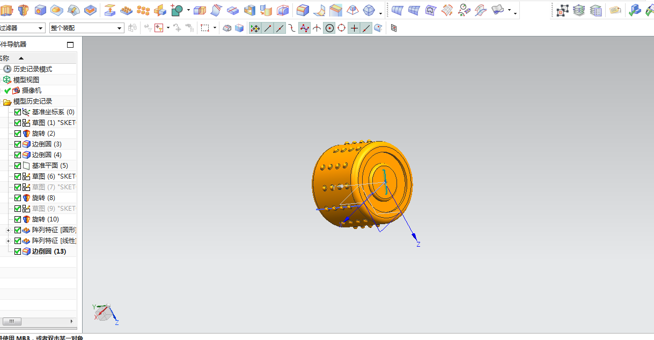
Task: Select 模型视图 tree item
Action: (x=26, y=80)
